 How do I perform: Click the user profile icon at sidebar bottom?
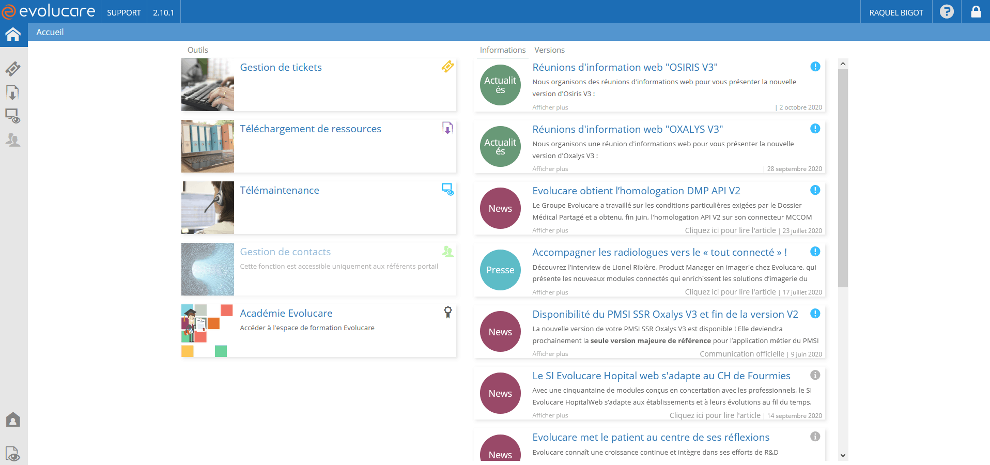[x=13, y=420]
